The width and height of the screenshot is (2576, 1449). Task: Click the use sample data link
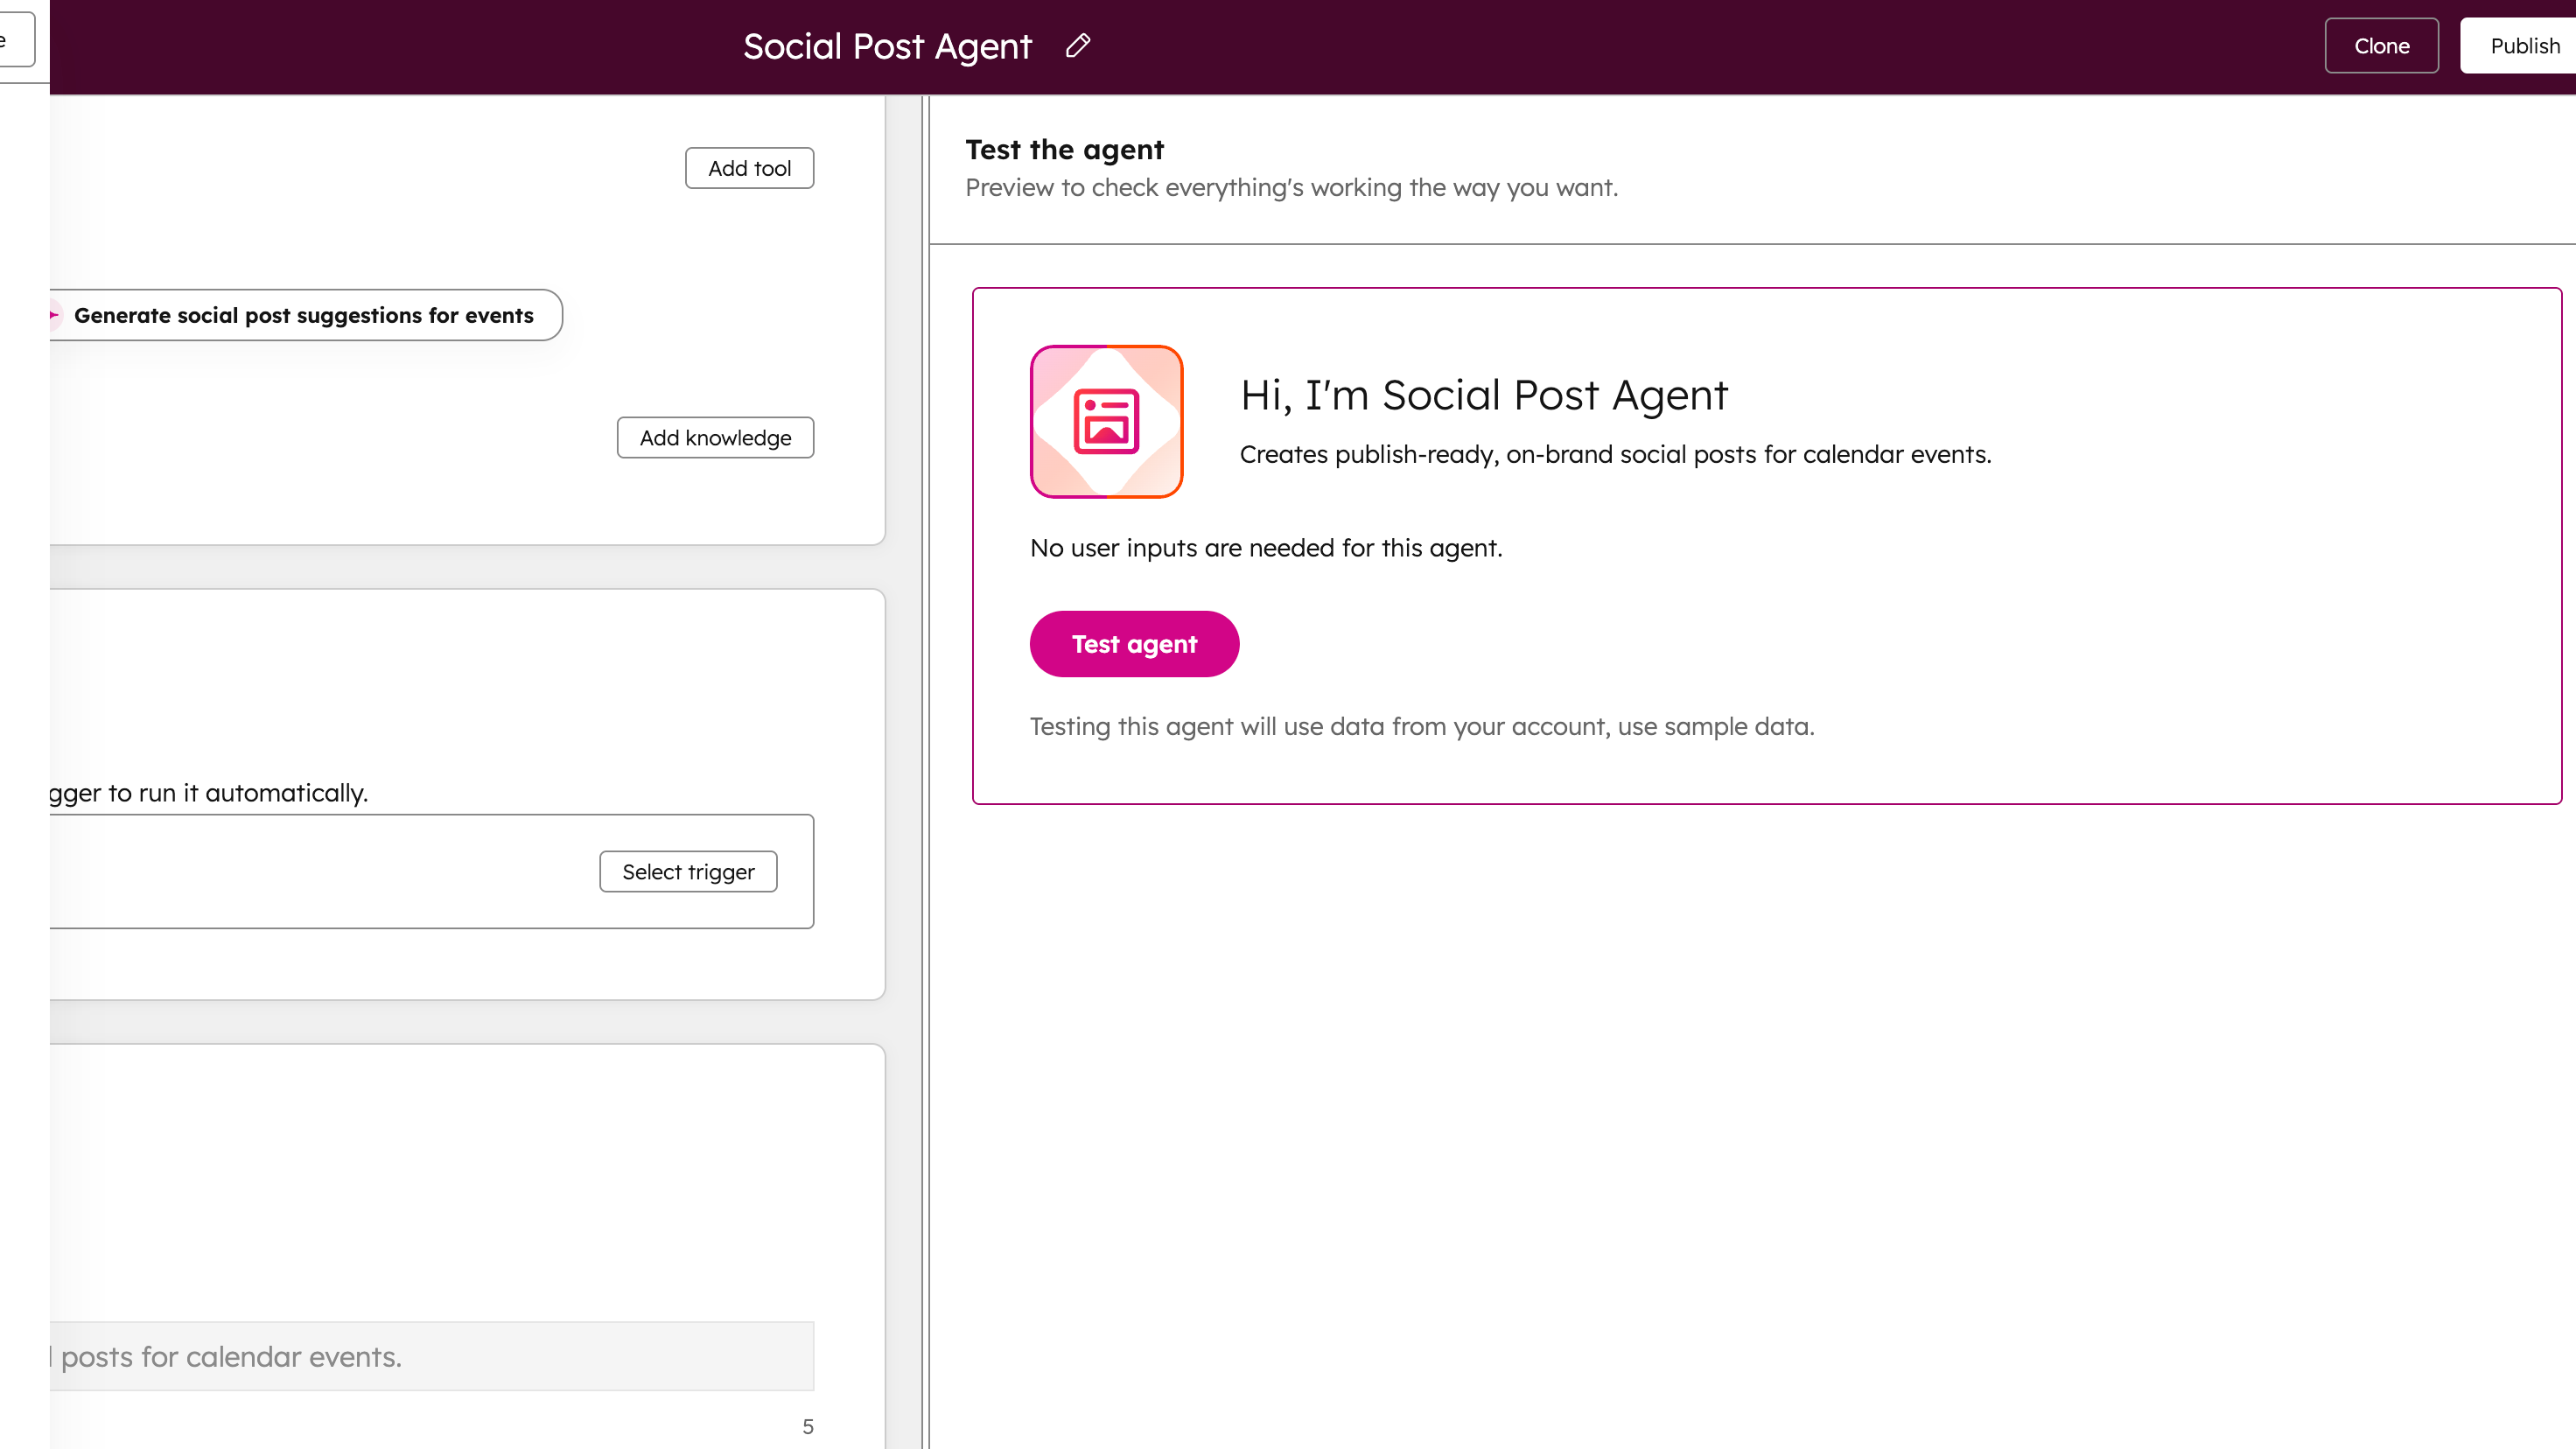tap(1715, 726)
